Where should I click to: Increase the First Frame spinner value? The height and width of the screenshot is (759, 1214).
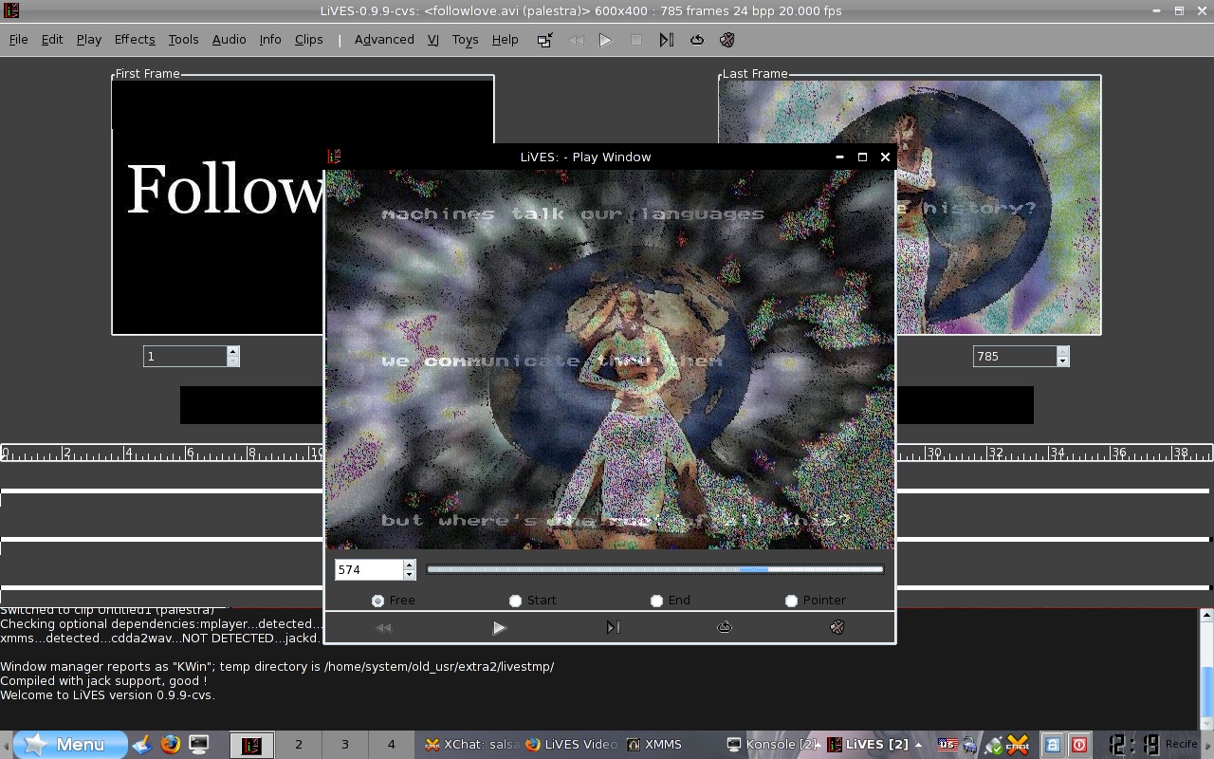point(233,351)
